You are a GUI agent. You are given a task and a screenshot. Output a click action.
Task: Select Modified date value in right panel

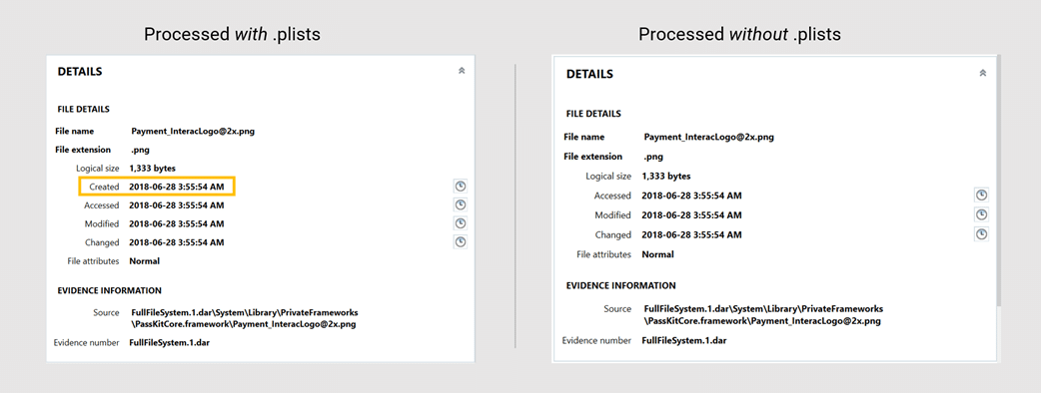[x=691, y=215]
